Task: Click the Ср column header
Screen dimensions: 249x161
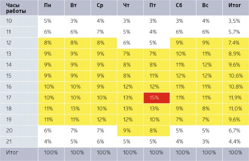Action: click(x=104, y=8)
